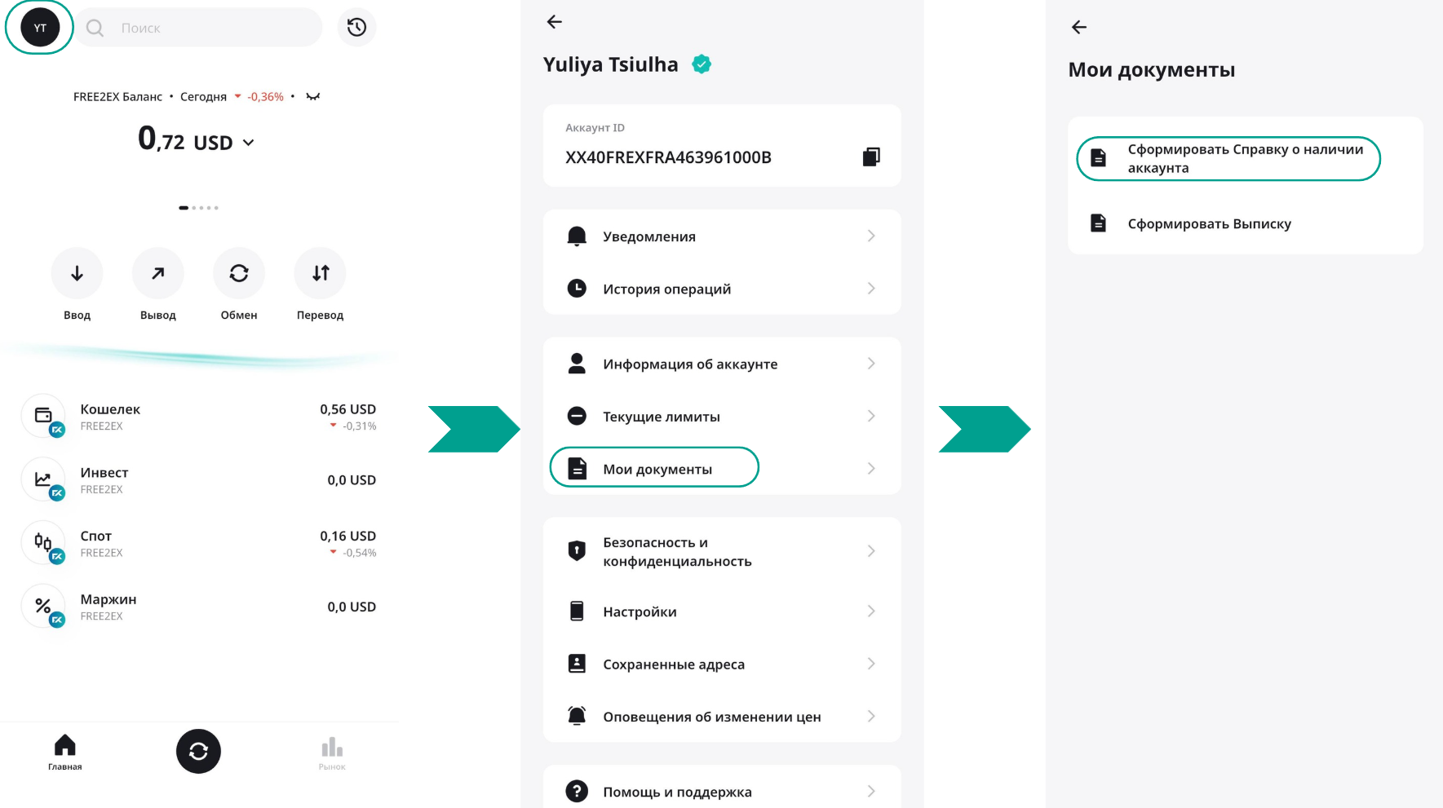Expand the USD currency dropdown
The height and width of the screenshot is (808, 1443).
(x=248, y=143)
